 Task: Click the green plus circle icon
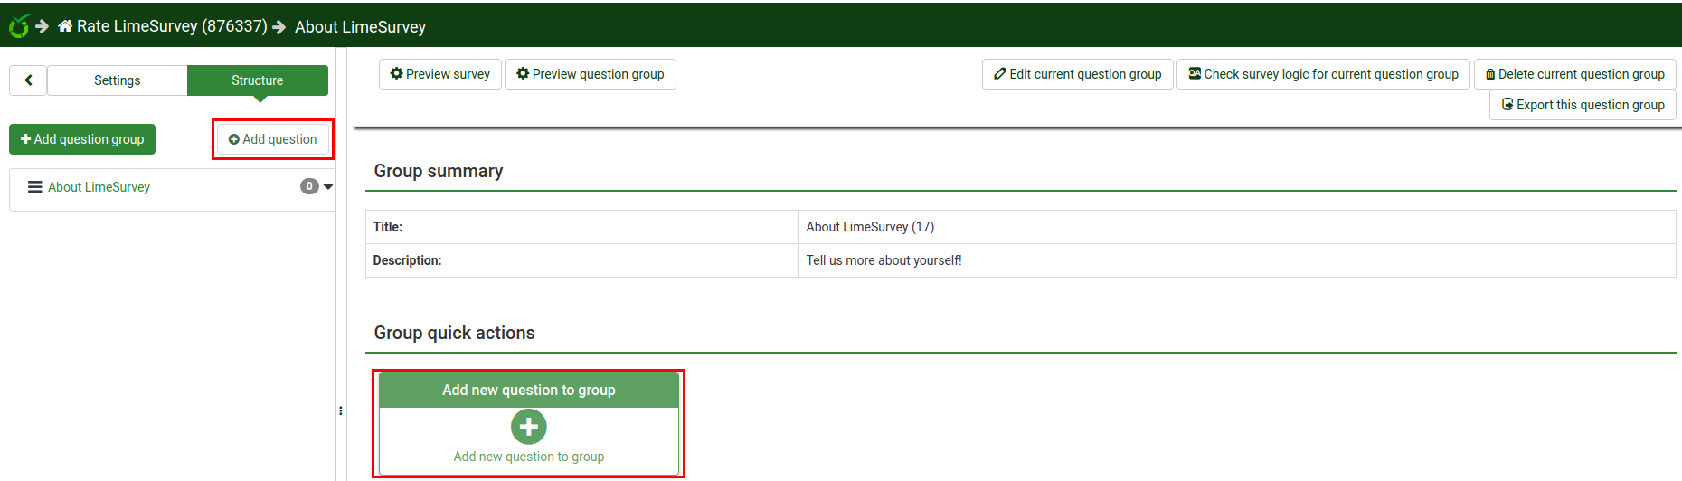tap(528, 427)
